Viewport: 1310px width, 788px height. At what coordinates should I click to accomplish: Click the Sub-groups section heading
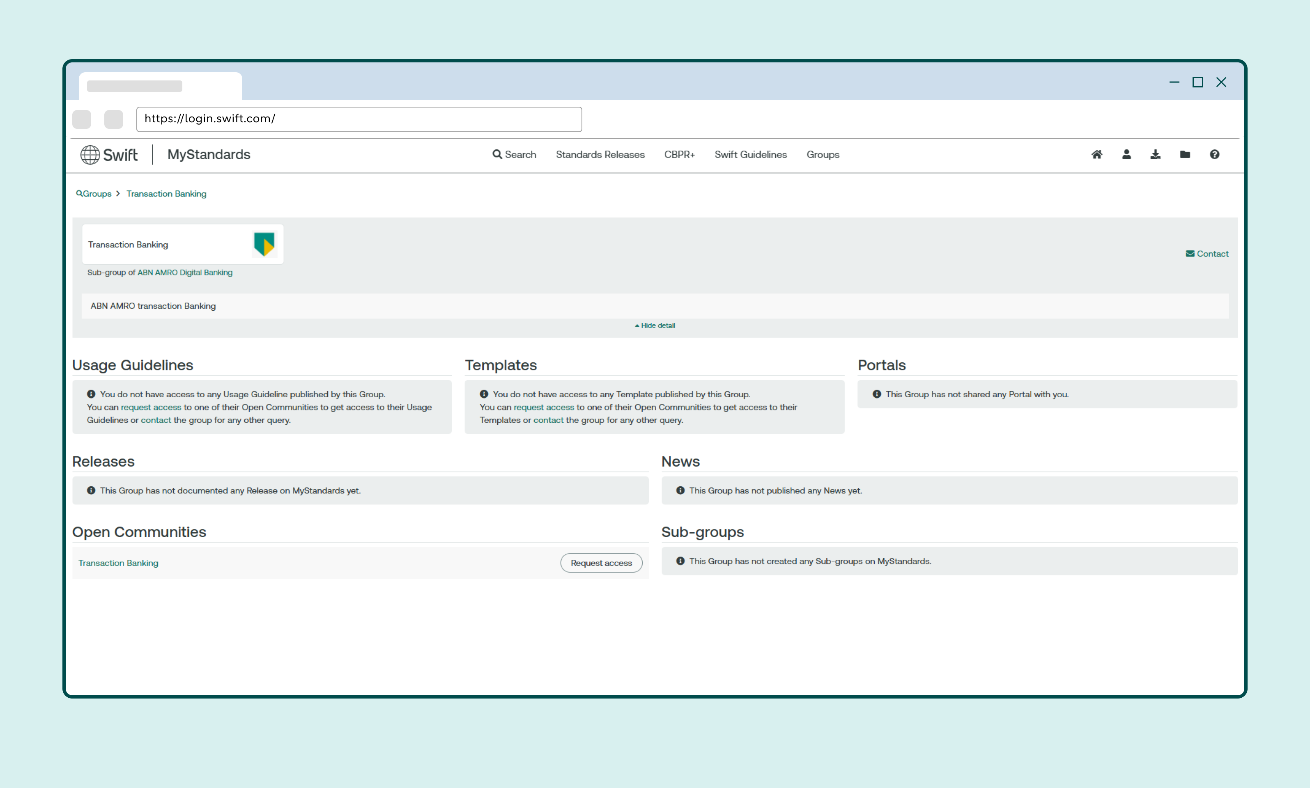(703, 532)
